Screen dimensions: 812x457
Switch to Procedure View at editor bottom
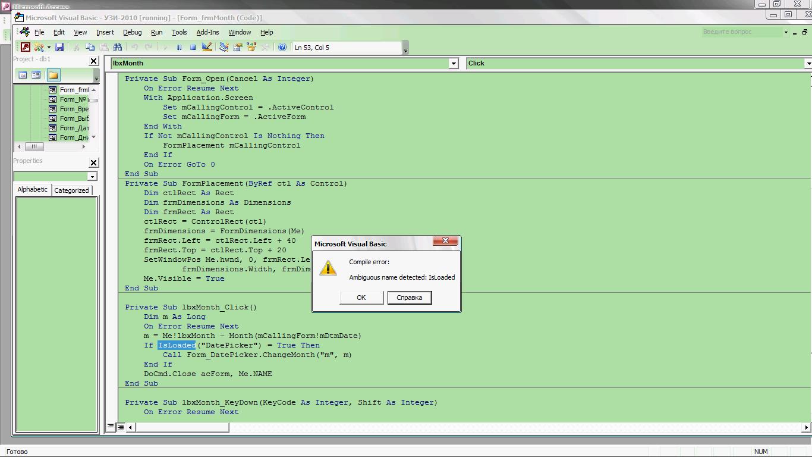point(111,427)
